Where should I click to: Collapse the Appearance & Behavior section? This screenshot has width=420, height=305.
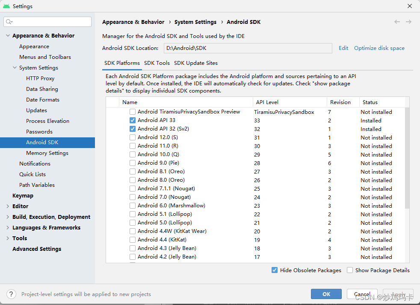click(x=8, y=36)
